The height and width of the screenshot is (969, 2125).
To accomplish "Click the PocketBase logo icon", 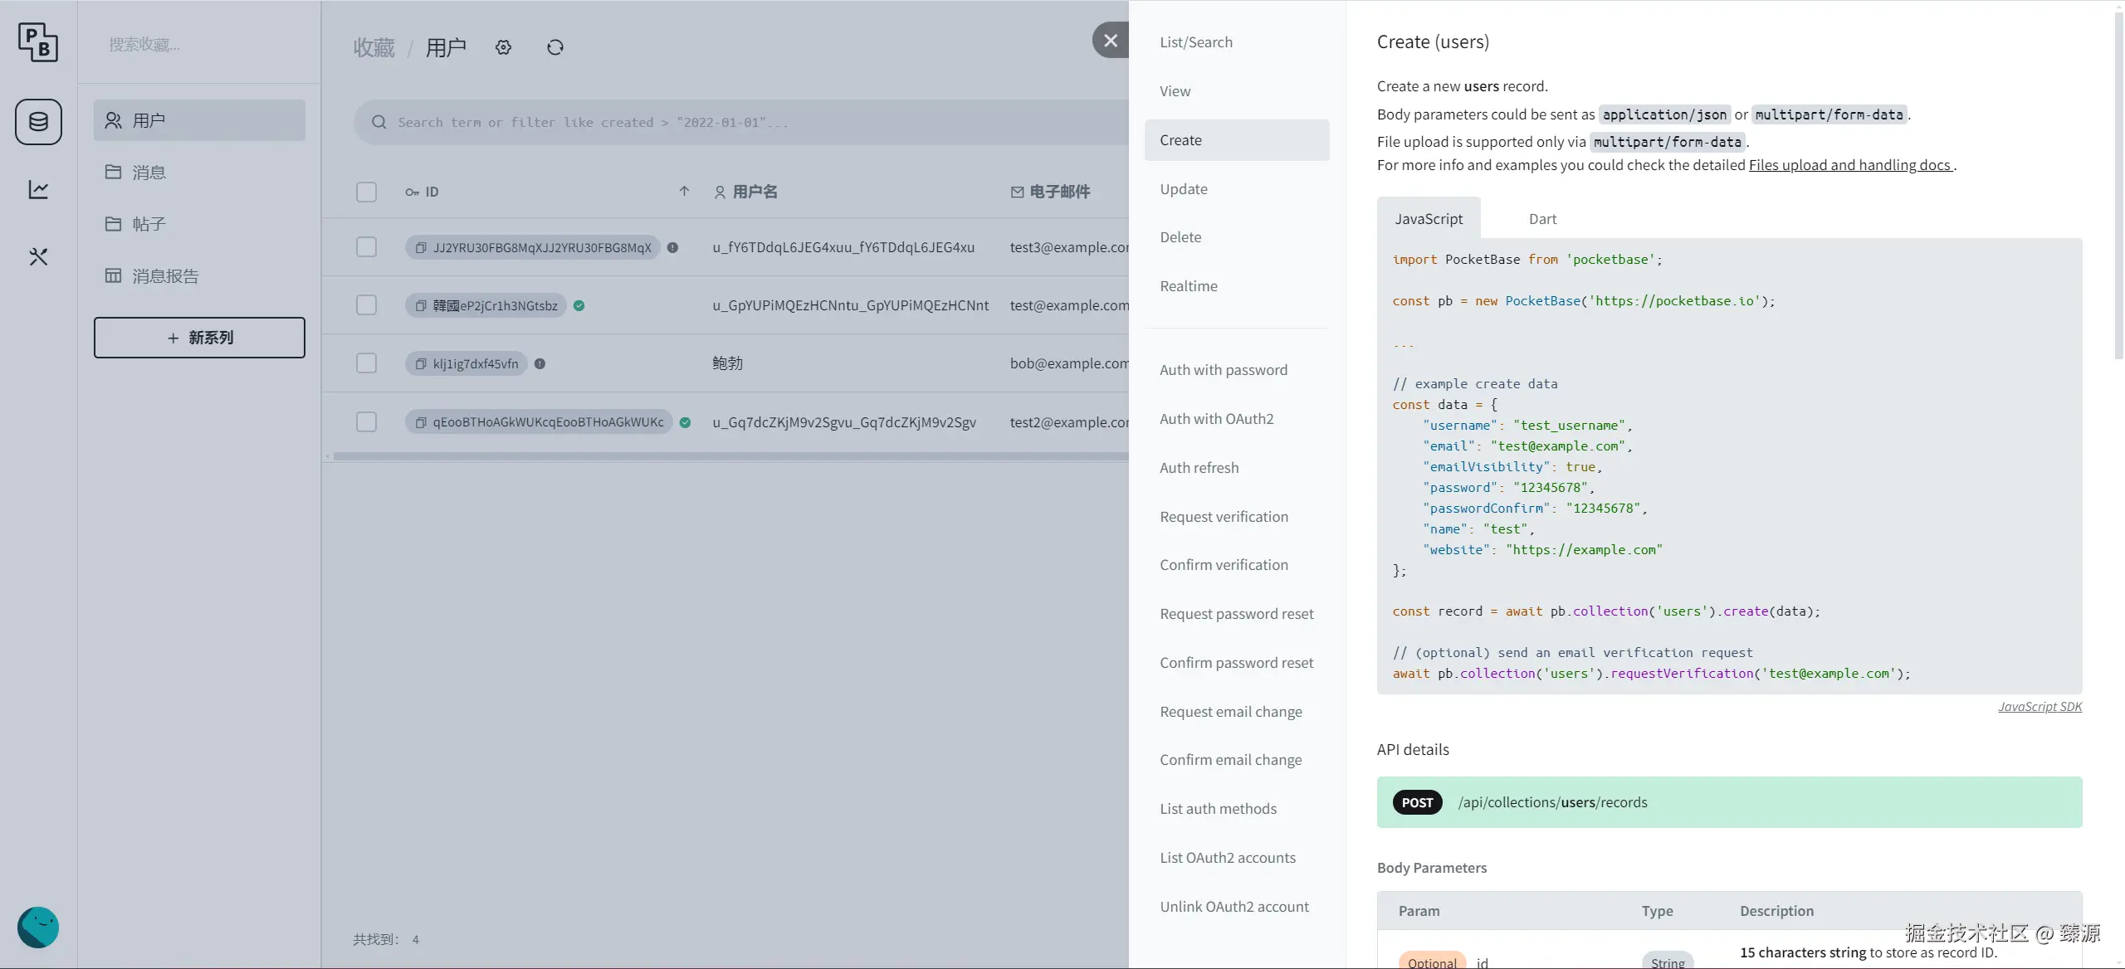I will coord(38,42).
